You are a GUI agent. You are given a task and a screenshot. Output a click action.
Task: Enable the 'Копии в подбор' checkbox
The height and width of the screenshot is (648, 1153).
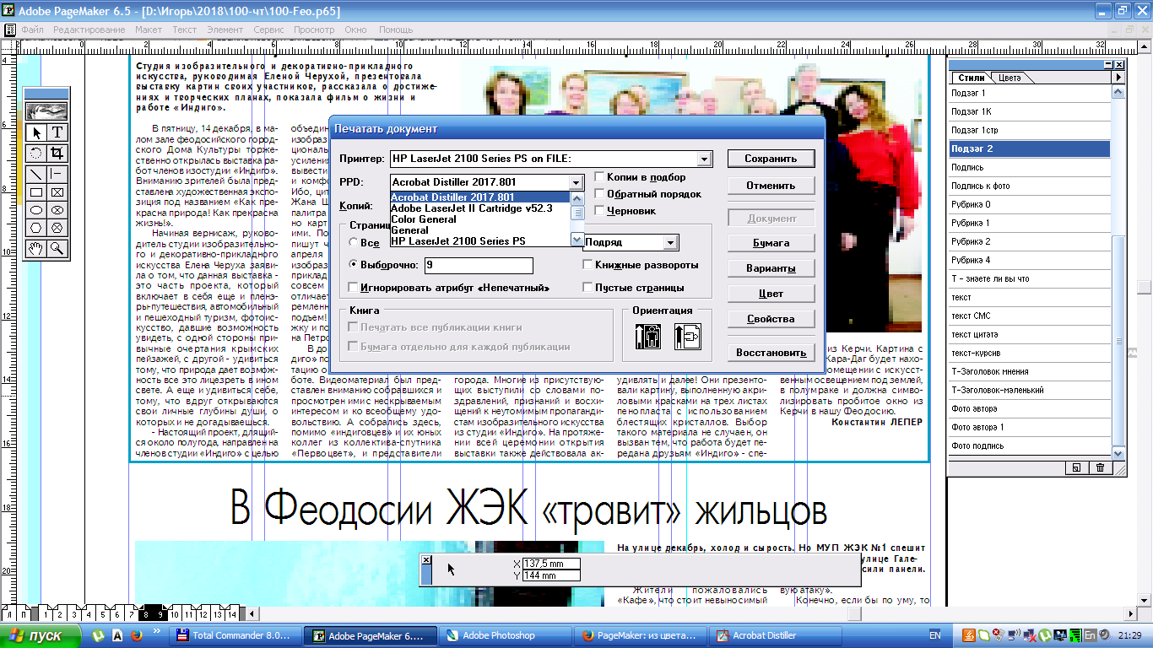click(599, 177)
